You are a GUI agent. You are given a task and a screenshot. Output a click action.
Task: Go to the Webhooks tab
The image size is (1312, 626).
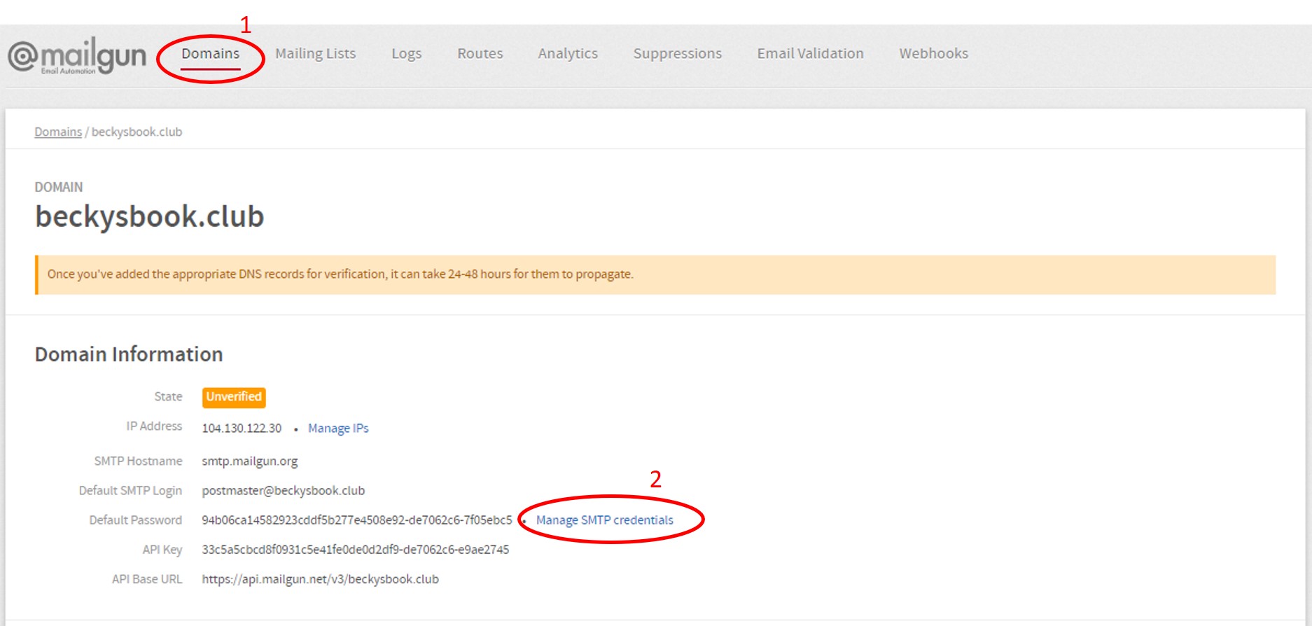[934, 53]
